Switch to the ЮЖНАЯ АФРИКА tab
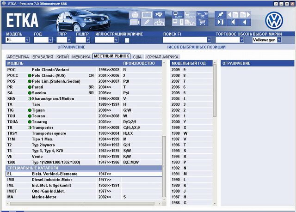Image resolution: width=296 pixels, height=212 pixels. coord(162,57)
